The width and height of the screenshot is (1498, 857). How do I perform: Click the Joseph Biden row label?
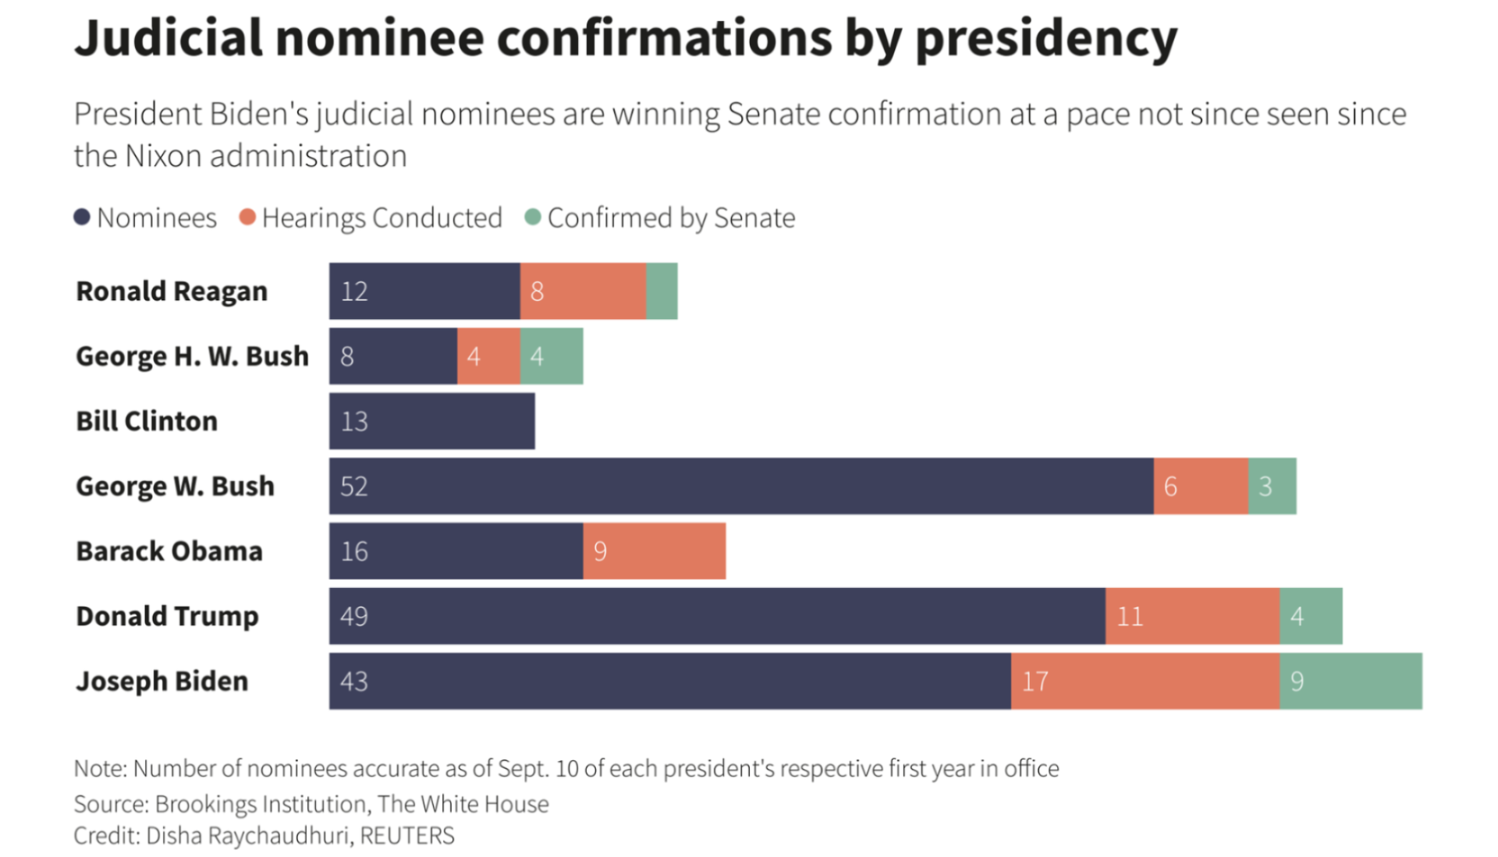[x=162, y=681]
